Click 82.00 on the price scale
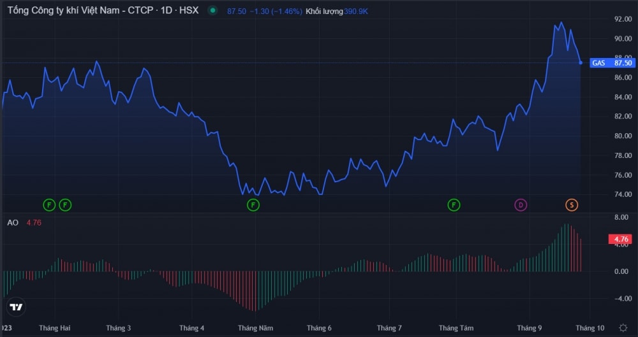 pyautogui.click(x=623, y=117)
